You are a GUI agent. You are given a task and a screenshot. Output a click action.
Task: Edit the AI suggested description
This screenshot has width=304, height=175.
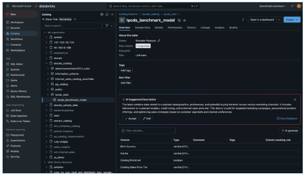tap(147, 118)
